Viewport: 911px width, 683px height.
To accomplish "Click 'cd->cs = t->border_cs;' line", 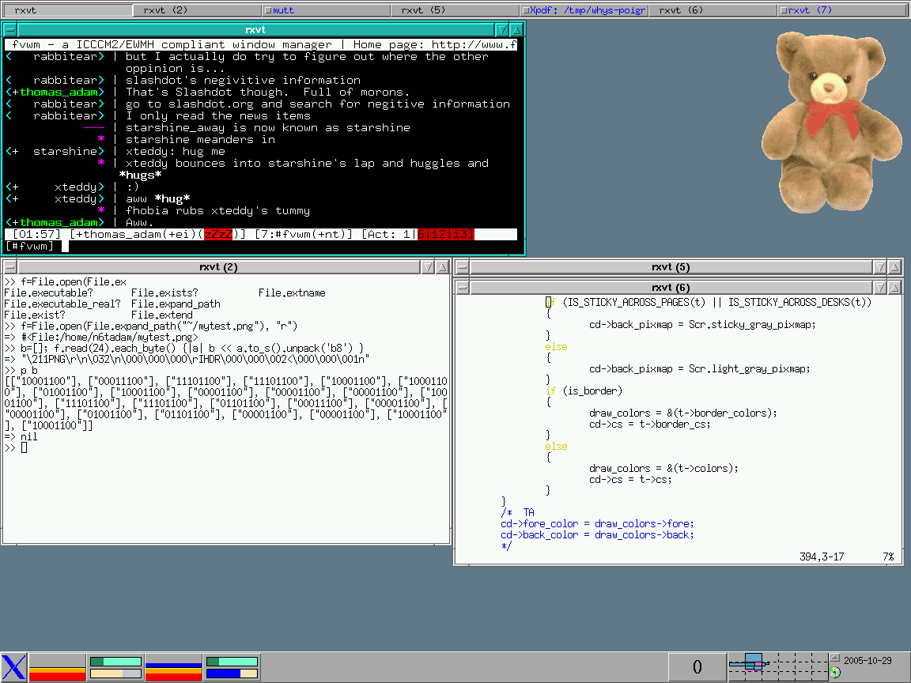I will click(649, 424).
